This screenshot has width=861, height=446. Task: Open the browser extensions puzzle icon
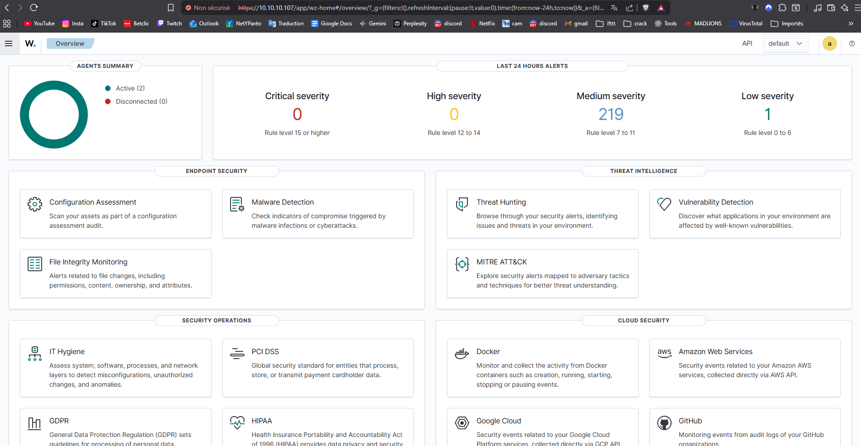[782, 8]
